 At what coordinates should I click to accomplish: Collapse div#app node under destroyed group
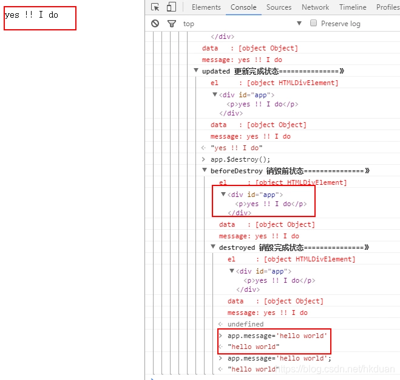(x=232, y=271)
